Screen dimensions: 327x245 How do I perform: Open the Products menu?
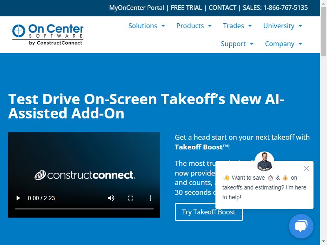[190, 26]
